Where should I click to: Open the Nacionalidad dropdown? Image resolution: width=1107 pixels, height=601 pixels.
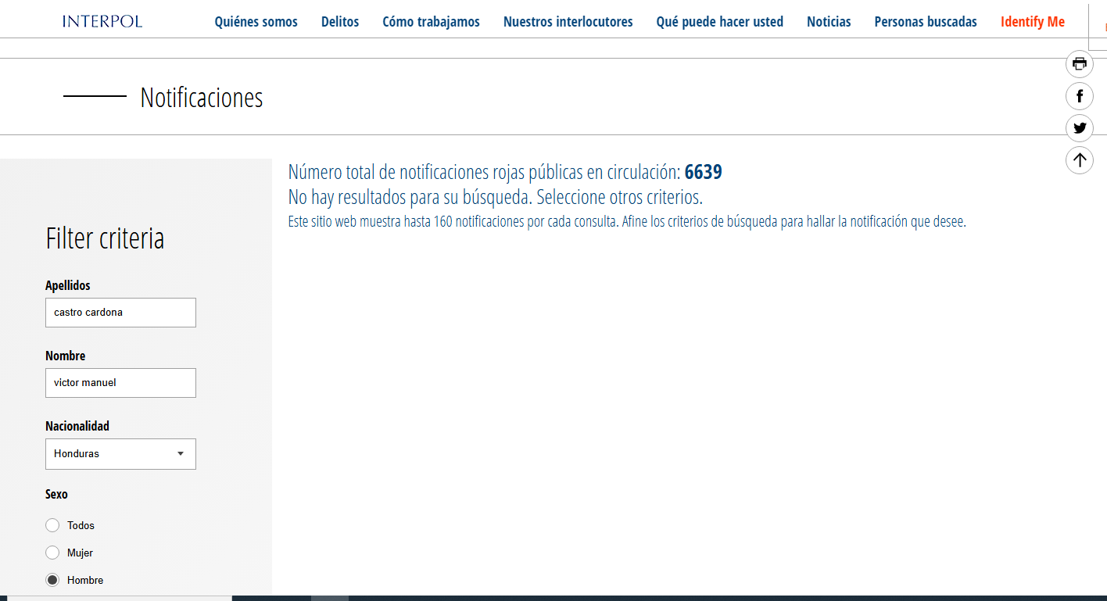[120, 454]
